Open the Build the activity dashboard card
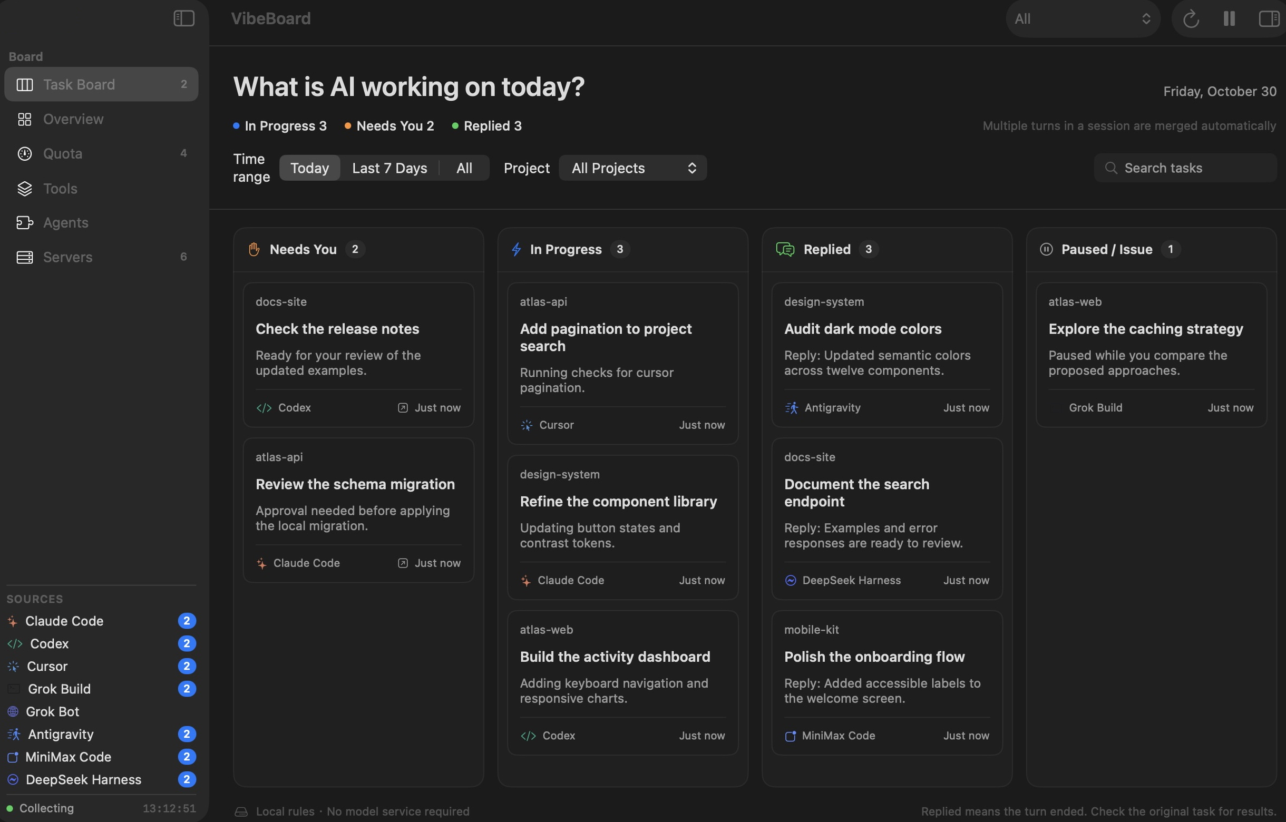 coord(622,683)
